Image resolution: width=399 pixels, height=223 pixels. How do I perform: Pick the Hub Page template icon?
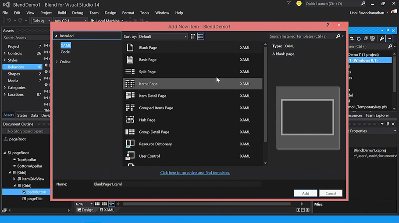pyautogui.click(x=130, y=120)
